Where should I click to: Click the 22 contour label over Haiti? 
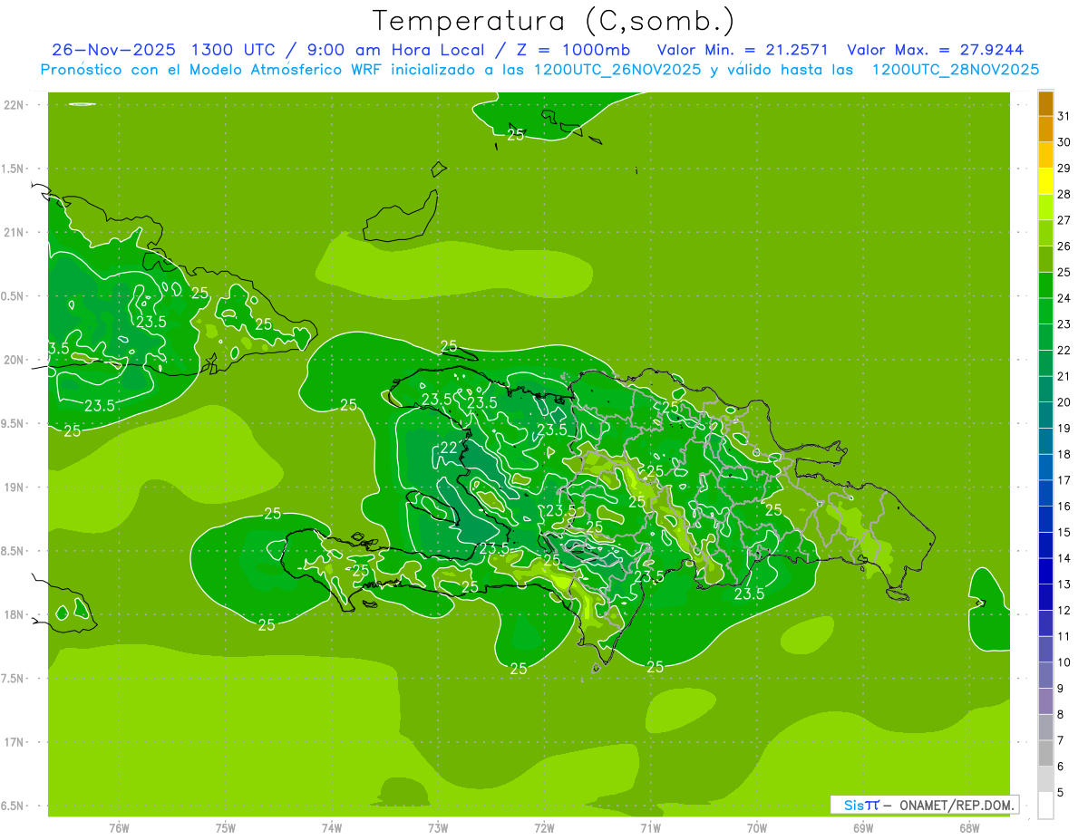click(x=449, y=448)
